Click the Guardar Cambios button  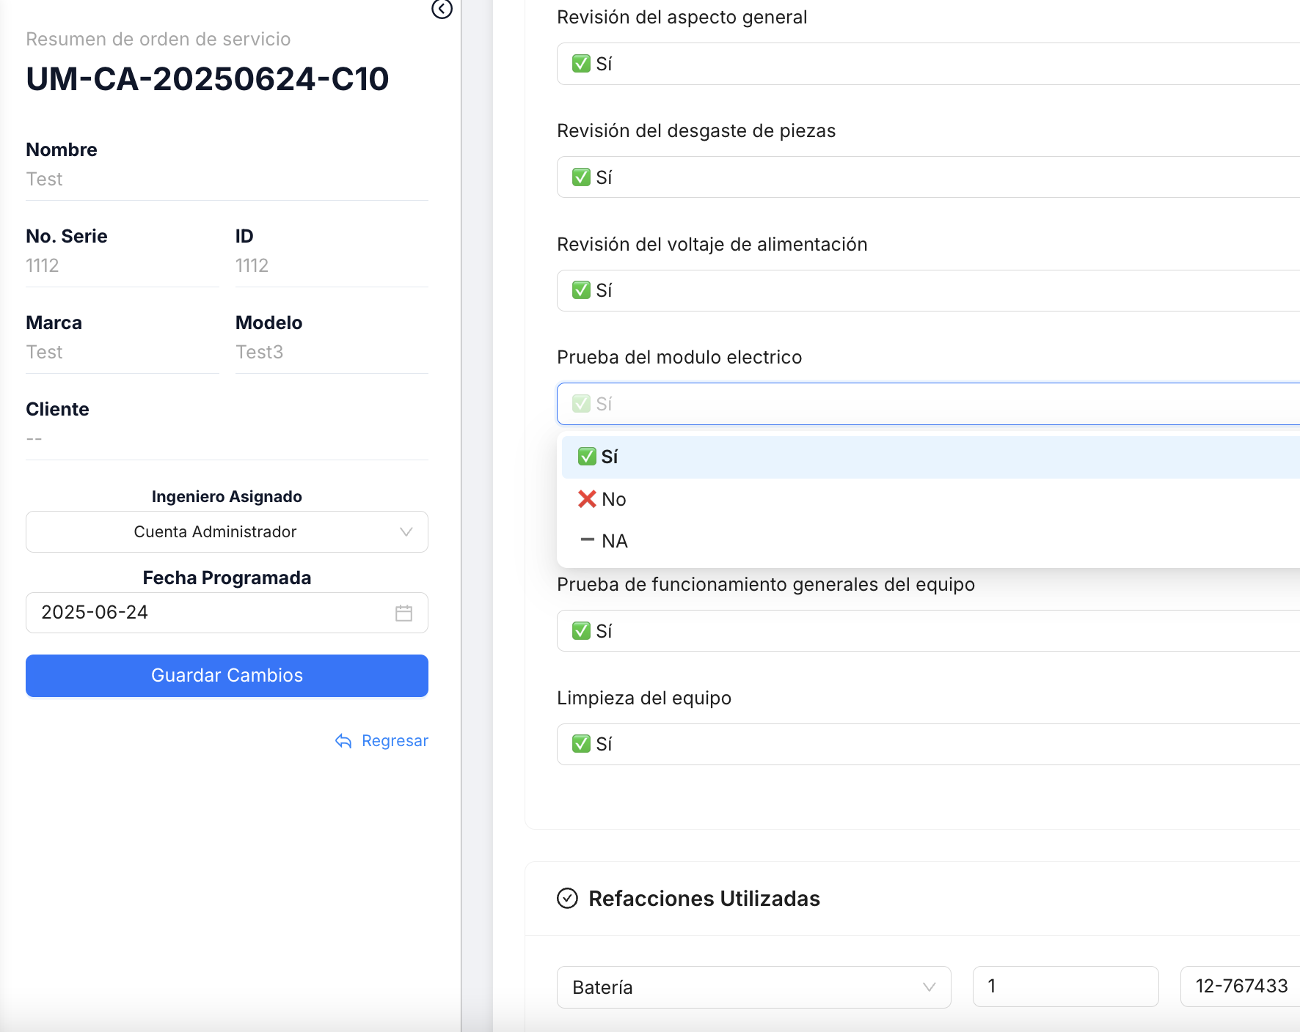(x=227, y=675)
